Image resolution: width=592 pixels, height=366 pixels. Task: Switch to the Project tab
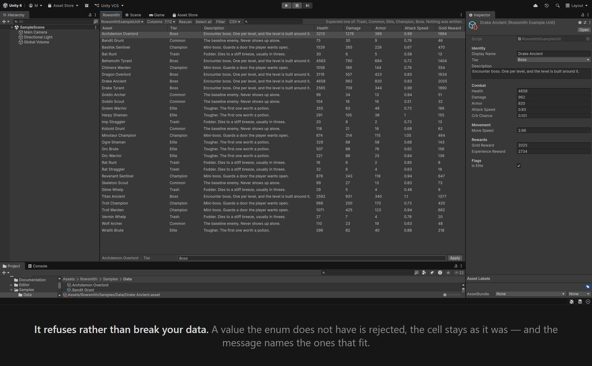[x=11, y=266]
